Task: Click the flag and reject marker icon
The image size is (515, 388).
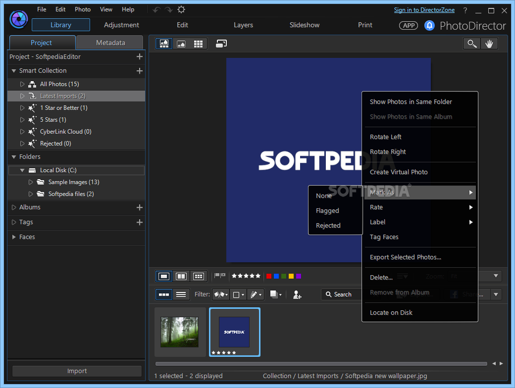Action: 220,275
